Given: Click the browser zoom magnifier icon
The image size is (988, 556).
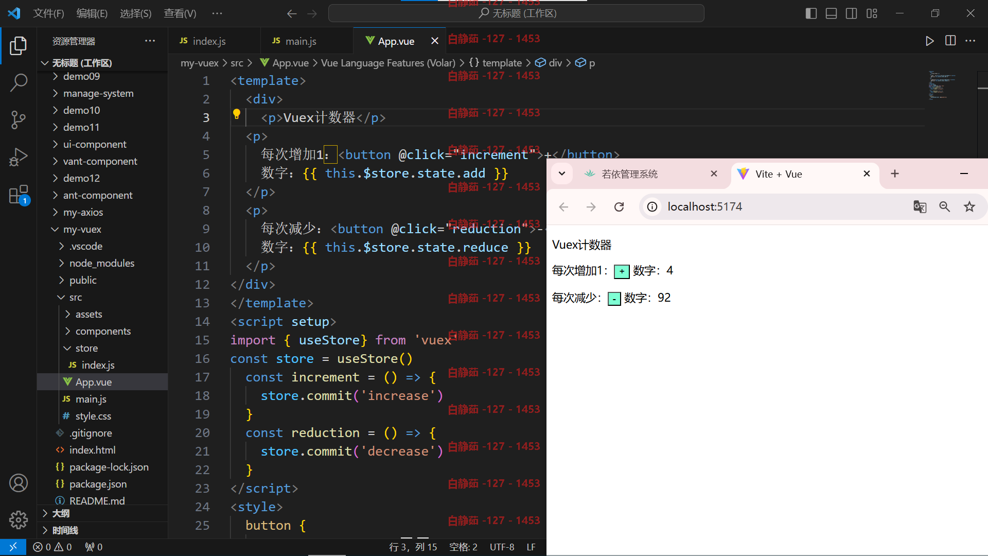Looking at the screenshot, I should (945, 207).
